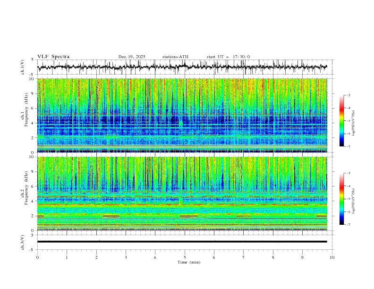This screenshot has width=374, height=289.
Task: Click the '-3' label on the ch.1 colorbar
Action: (348, 95)
